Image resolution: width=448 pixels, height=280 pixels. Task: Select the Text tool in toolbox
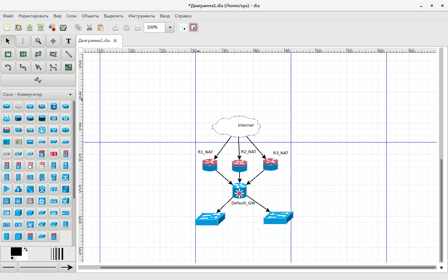(x=68, y=41)
